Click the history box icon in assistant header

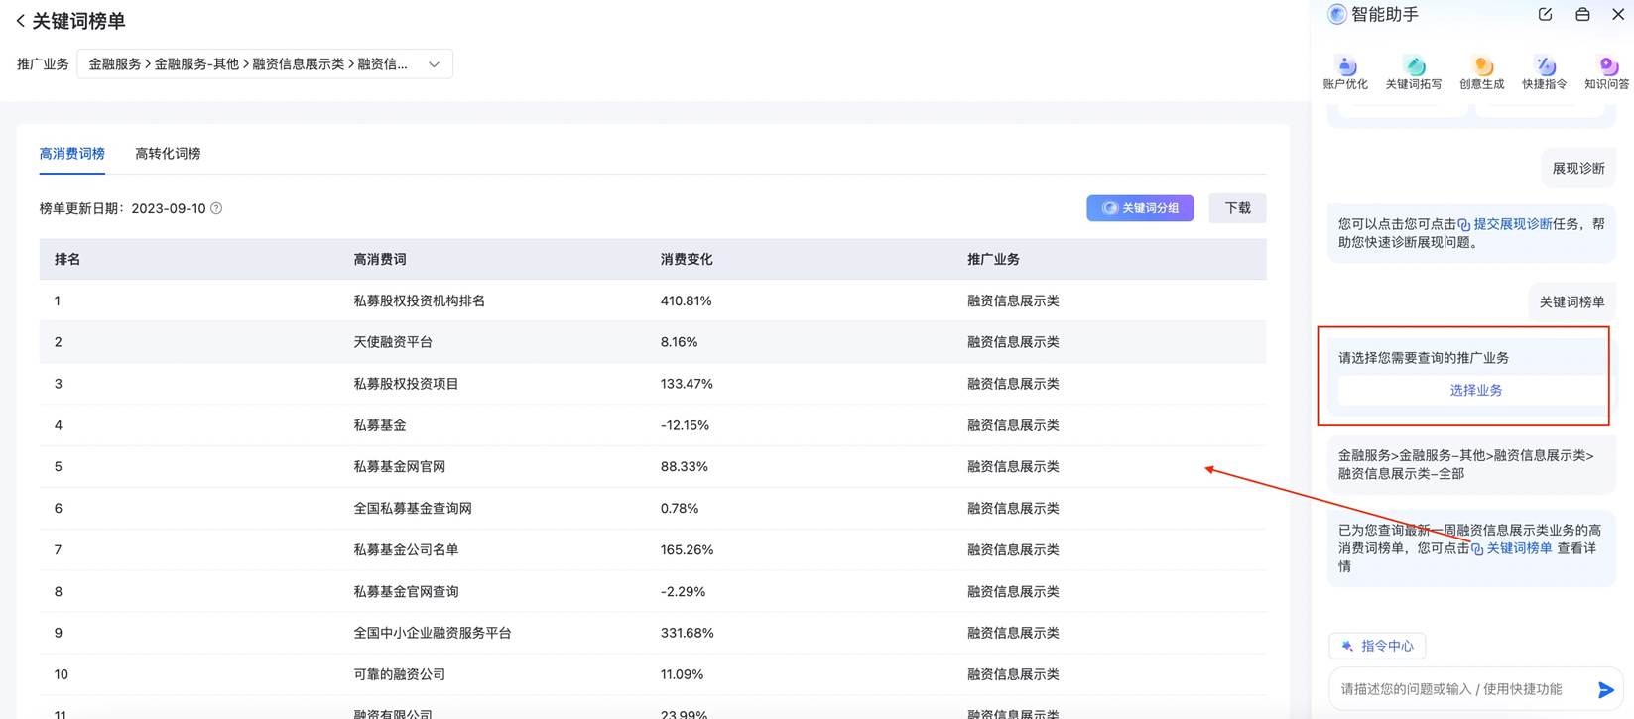[x=1582, y=14]
